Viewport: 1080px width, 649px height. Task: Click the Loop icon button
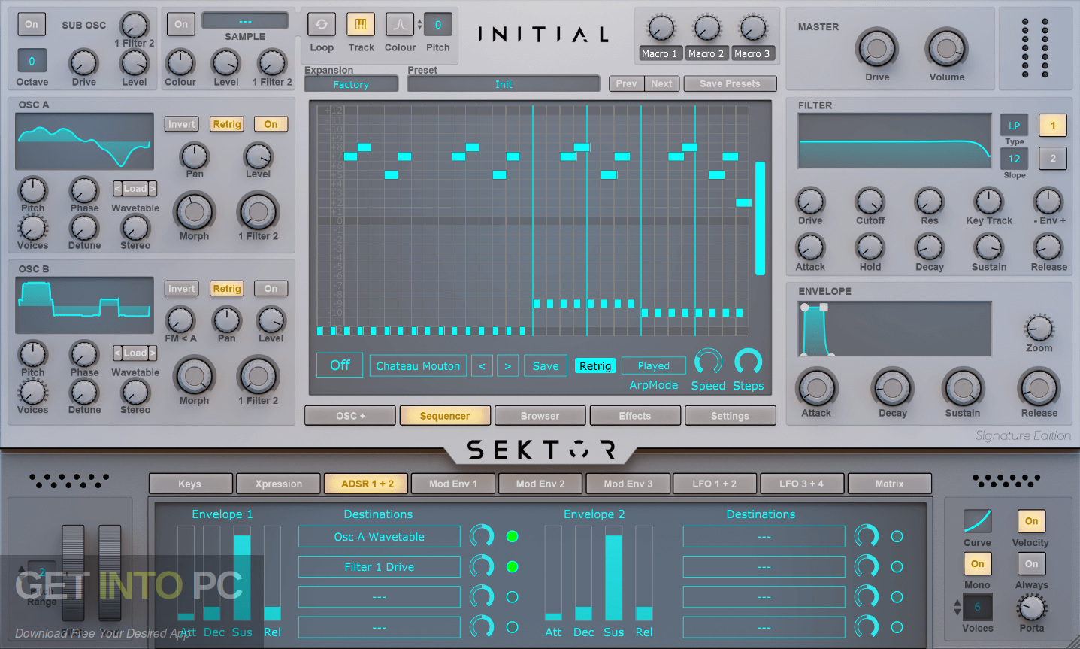322,24
